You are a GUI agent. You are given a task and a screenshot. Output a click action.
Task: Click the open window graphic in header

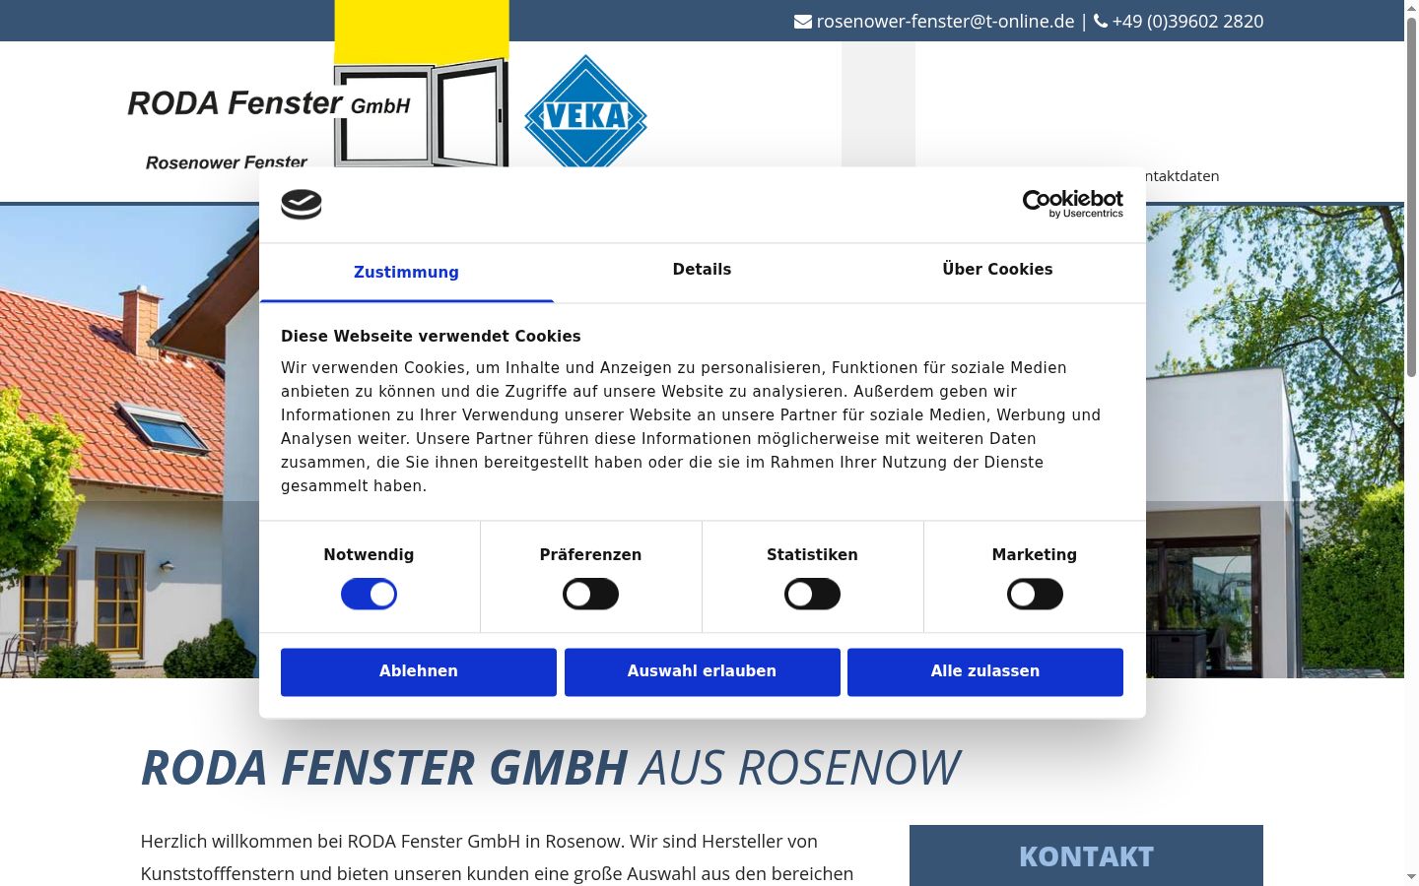pos(422,112)
